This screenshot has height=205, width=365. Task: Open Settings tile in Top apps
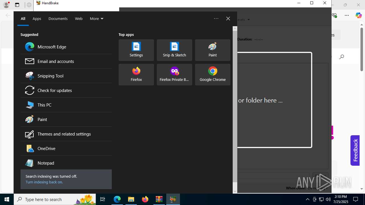(136, 50)
